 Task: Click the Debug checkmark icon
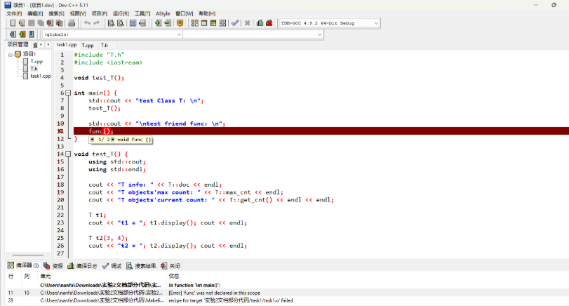[235, 23]
